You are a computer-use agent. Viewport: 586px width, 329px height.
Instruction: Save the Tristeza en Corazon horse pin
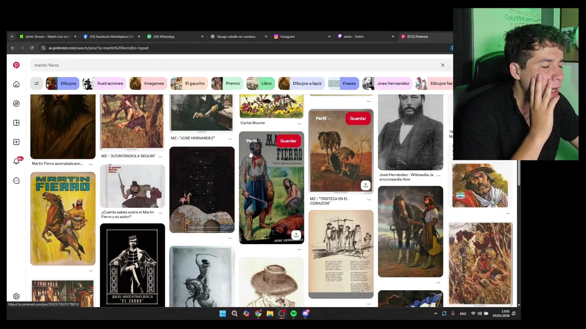[x=358, y=118]
